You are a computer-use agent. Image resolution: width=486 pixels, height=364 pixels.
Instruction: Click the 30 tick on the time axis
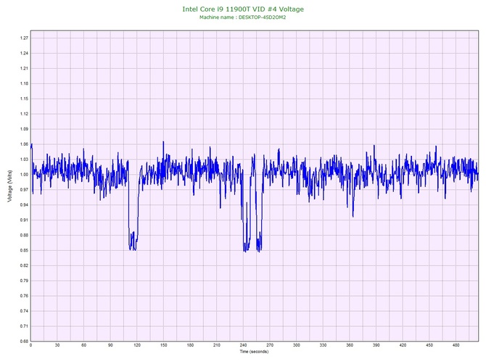(57, 345)
